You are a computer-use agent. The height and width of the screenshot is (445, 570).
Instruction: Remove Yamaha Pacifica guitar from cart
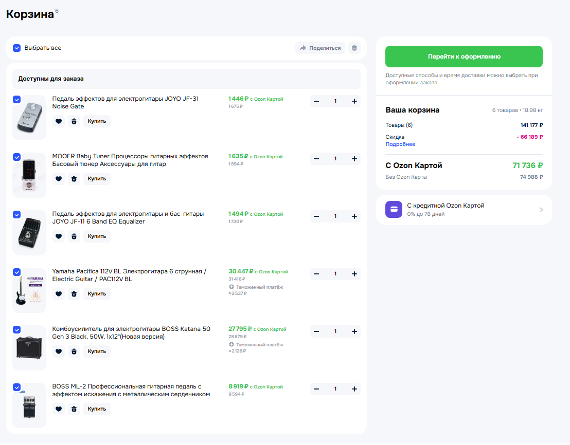pos(74,294)
